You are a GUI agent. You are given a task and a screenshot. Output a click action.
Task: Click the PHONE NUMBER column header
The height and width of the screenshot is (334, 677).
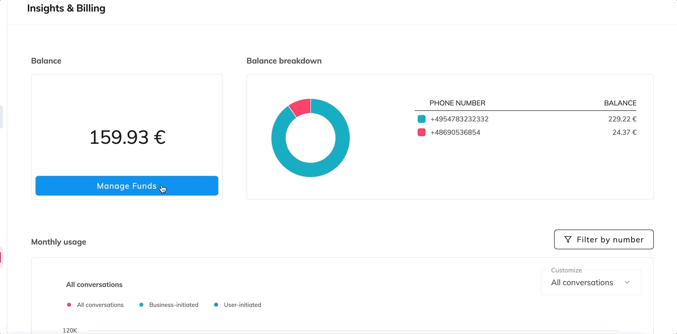pyautogui.click(x=457, y=103)
